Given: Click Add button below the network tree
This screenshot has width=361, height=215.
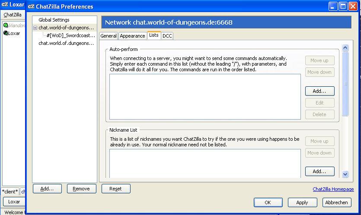Looking at the screenshot, I should [x=47, y=189].
